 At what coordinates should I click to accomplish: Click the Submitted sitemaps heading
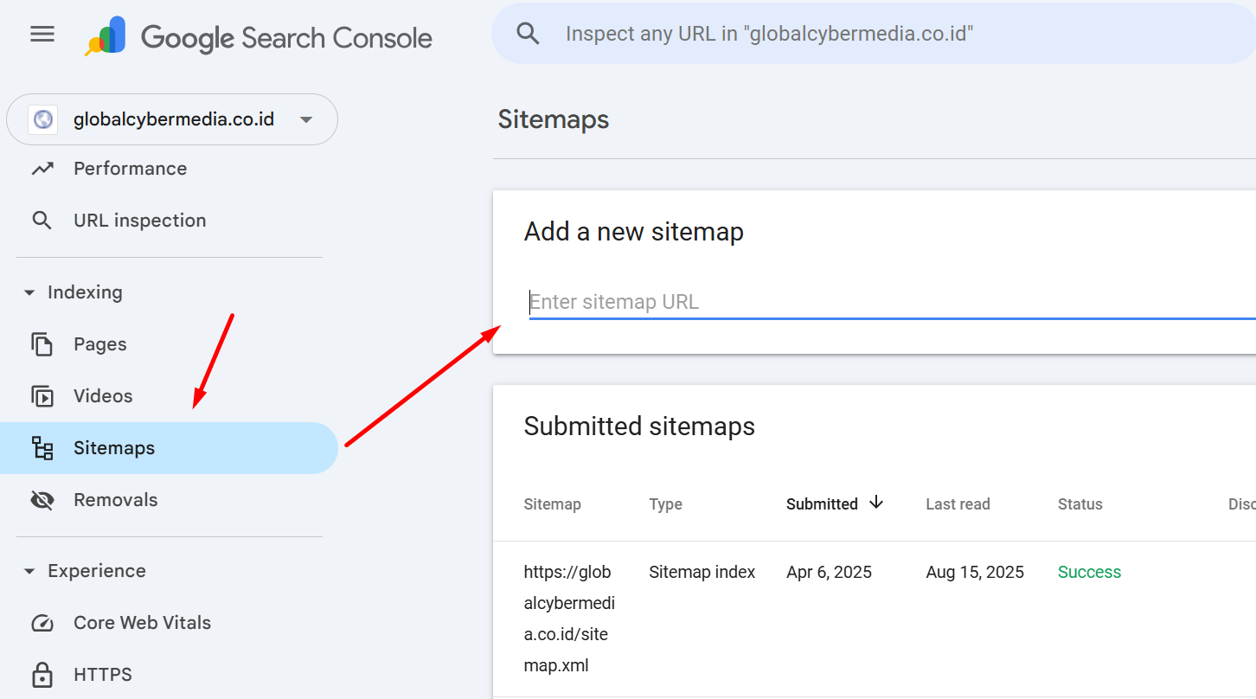point(639,426)
